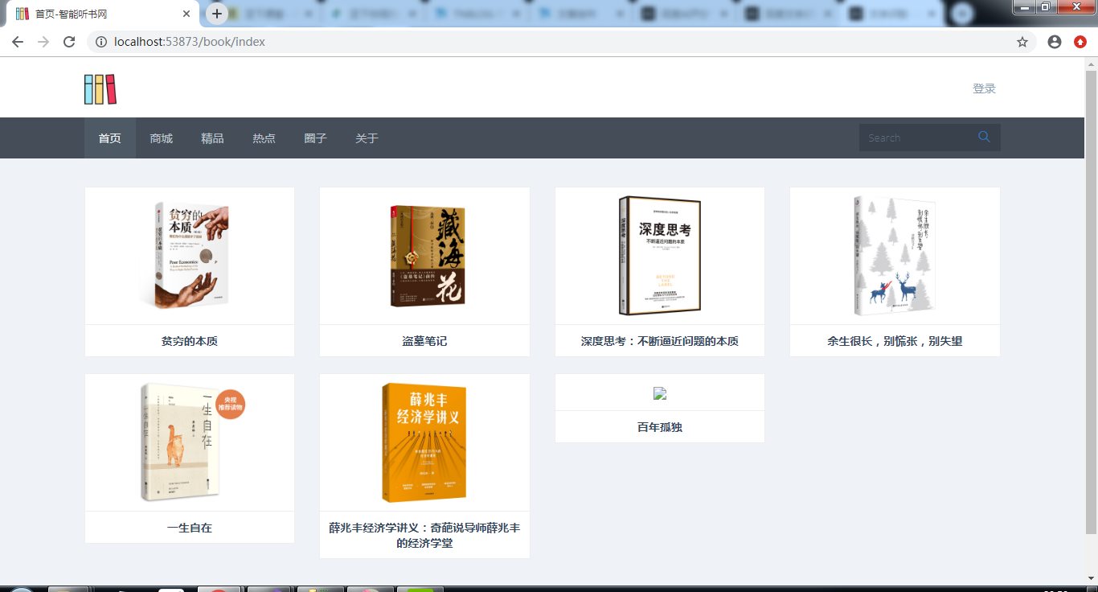Click the scrollbar up arrow
This screenshot has width=1098, height=592.
pyautogui.click(x=1091, y=64)
